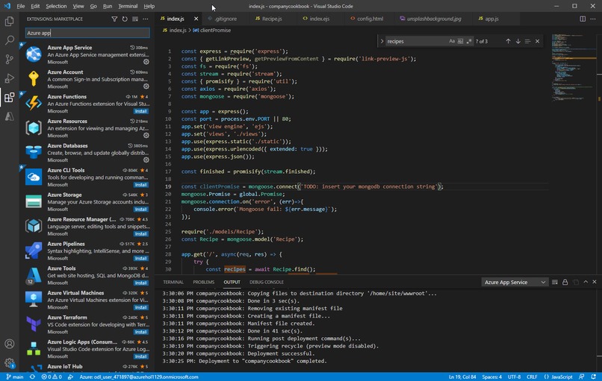Open the Azure App Service output channel dropdown
This screenshot has height=381, width=602.
(515, 282)
